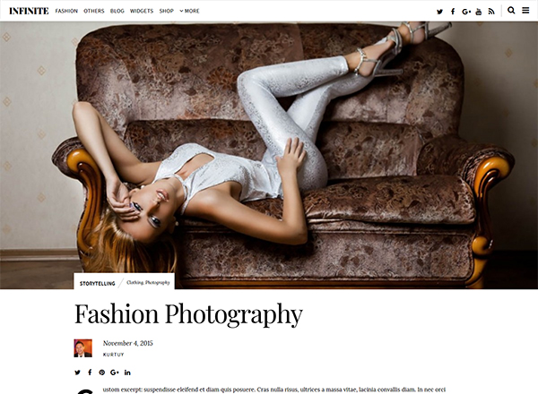Viewport: 538px width, 394px height.
Task: Open the Twitter icon in the header
Action: pyautogui.click(x=439, y=12)
